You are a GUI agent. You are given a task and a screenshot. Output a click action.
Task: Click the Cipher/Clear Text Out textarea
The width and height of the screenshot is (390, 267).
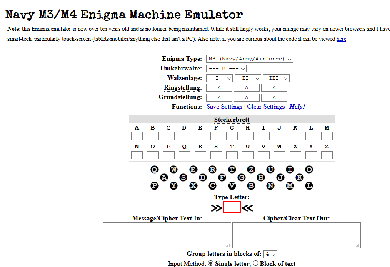297,235
